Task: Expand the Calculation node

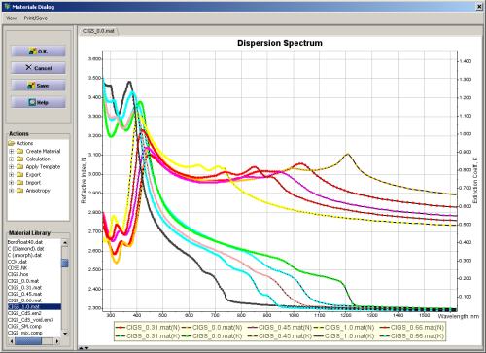Action: [x=12, y=159]
